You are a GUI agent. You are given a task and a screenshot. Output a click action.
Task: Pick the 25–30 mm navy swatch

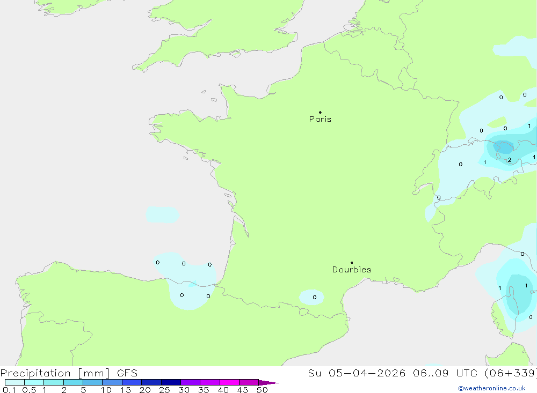click(x=171, y=382)
